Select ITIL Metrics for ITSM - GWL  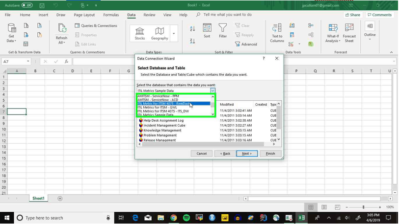tap(157, 107)
